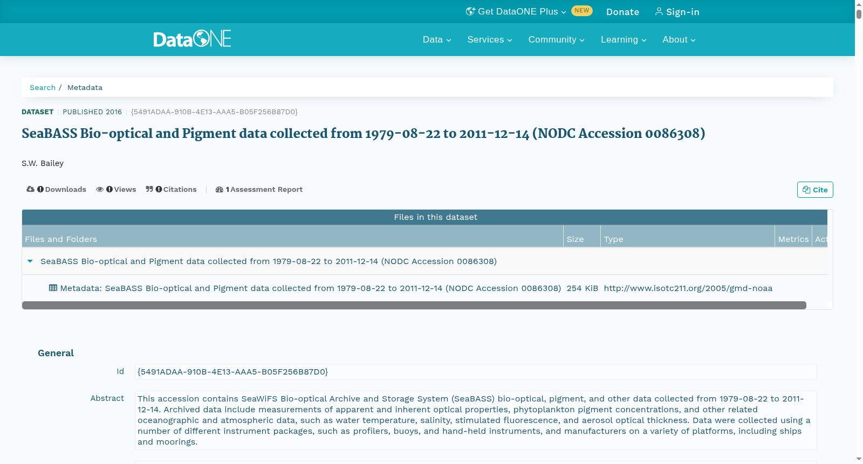Open the Services menu
The image size is (863, 464).
click(x=490, y=39)
